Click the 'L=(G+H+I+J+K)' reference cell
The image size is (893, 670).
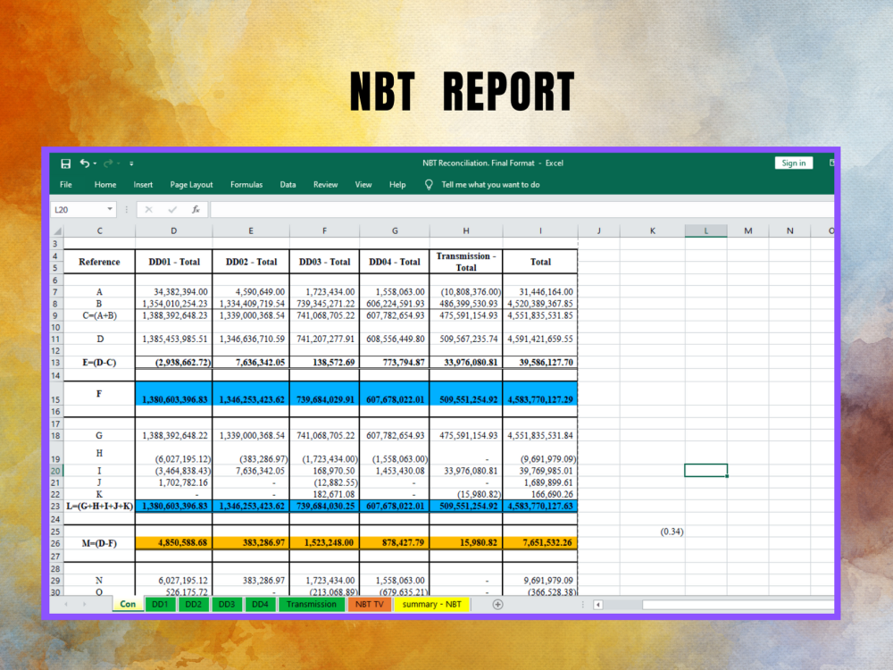pyautogui.click(x=99, y=506)
